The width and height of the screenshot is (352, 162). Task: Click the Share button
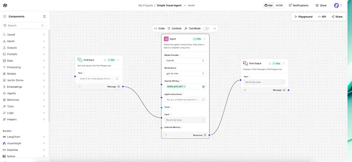(337, 17)
